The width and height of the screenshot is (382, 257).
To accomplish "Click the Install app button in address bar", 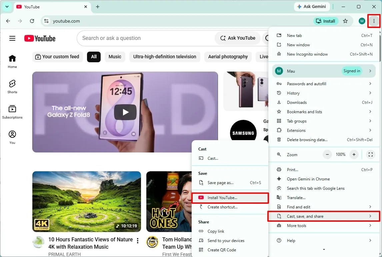I will tap(326, 21).
